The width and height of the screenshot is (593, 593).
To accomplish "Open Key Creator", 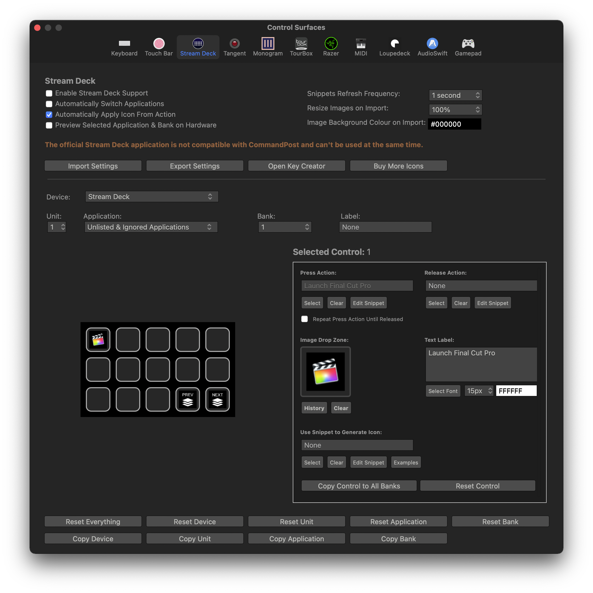I will pyautogui.click(x=296, y=166).
